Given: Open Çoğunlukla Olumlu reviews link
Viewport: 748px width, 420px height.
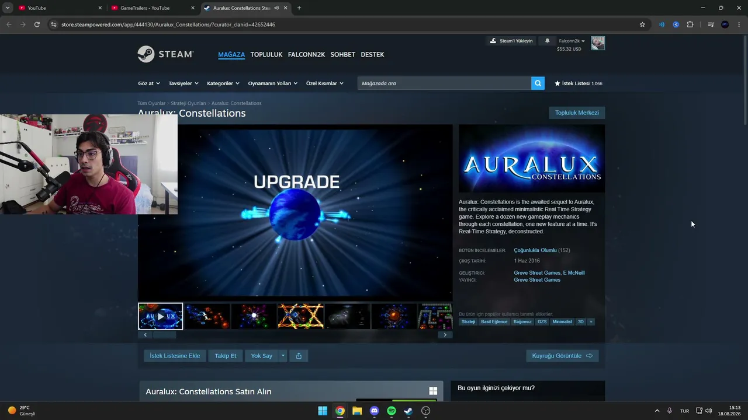Looking at the screenshot, I should (x=535, y=250).
